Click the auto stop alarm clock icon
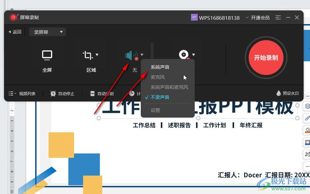Viewport: 310px width, 194px height. pyautogui.click(x=53, y=94)
